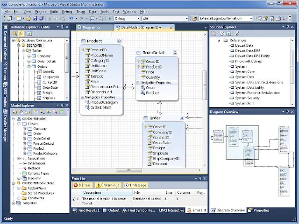The image size is (299, 224).
Task: Click the Open File folder icon
Action: [x=28, y=19]
